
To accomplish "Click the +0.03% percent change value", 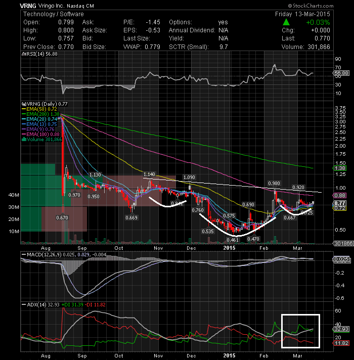I will (318, 22).
